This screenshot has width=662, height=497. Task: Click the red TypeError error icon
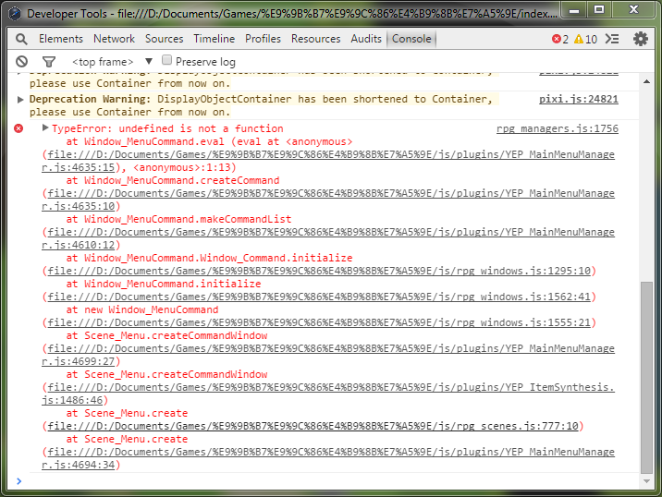tap(18, 128)
